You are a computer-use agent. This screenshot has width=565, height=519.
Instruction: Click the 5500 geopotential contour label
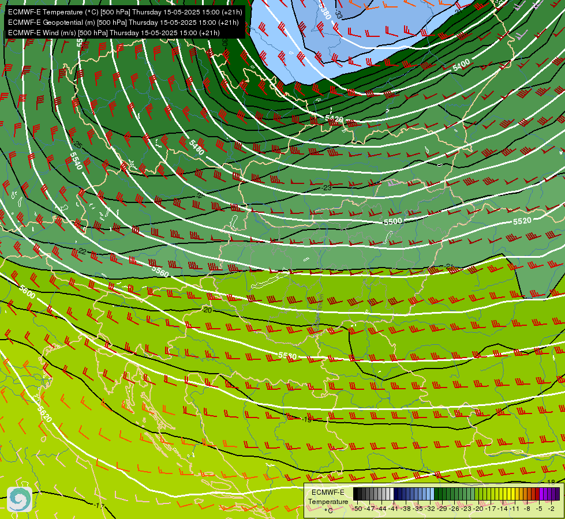tap(393, 221)
